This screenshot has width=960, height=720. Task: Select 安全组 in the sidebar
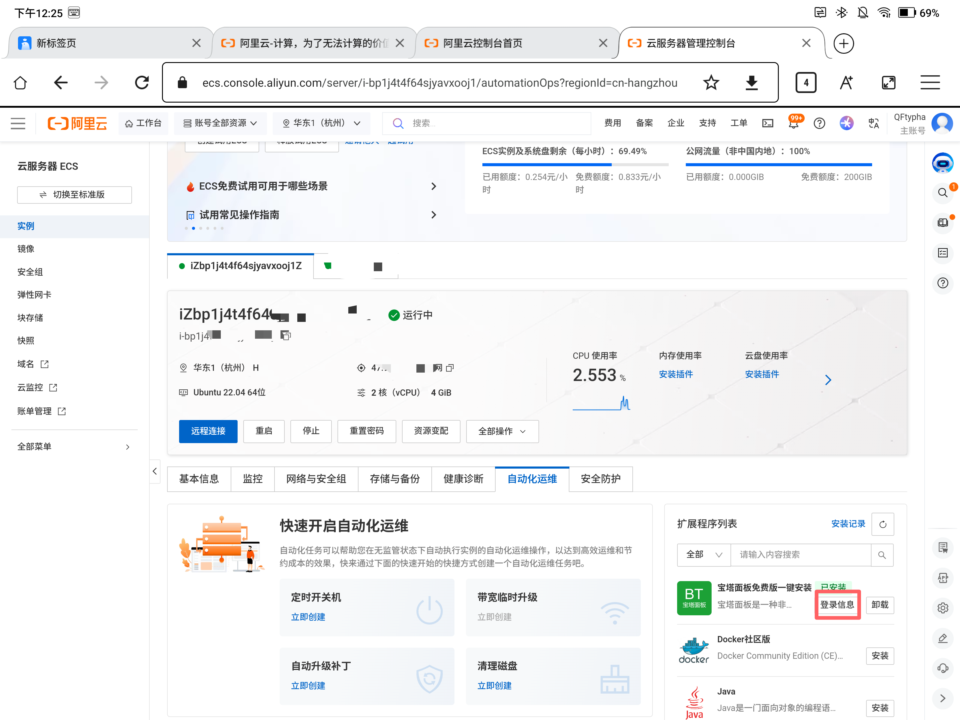30,272
